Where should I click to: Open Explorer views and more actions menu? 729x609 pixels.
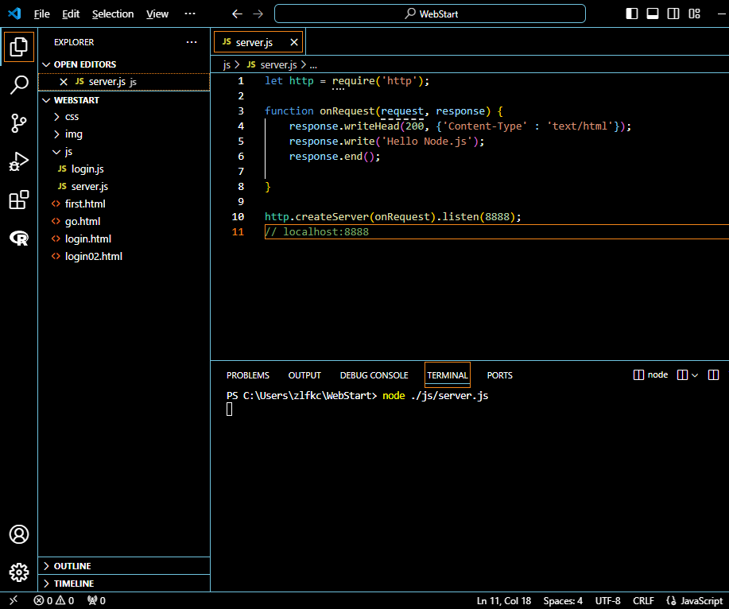(x=192, y=42)
